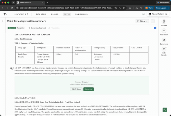The width and height of the screenshot is (171, 116).
Task: Go to the HAQ Manager tab
Action: pyautogui.click(x=81, y=14)
